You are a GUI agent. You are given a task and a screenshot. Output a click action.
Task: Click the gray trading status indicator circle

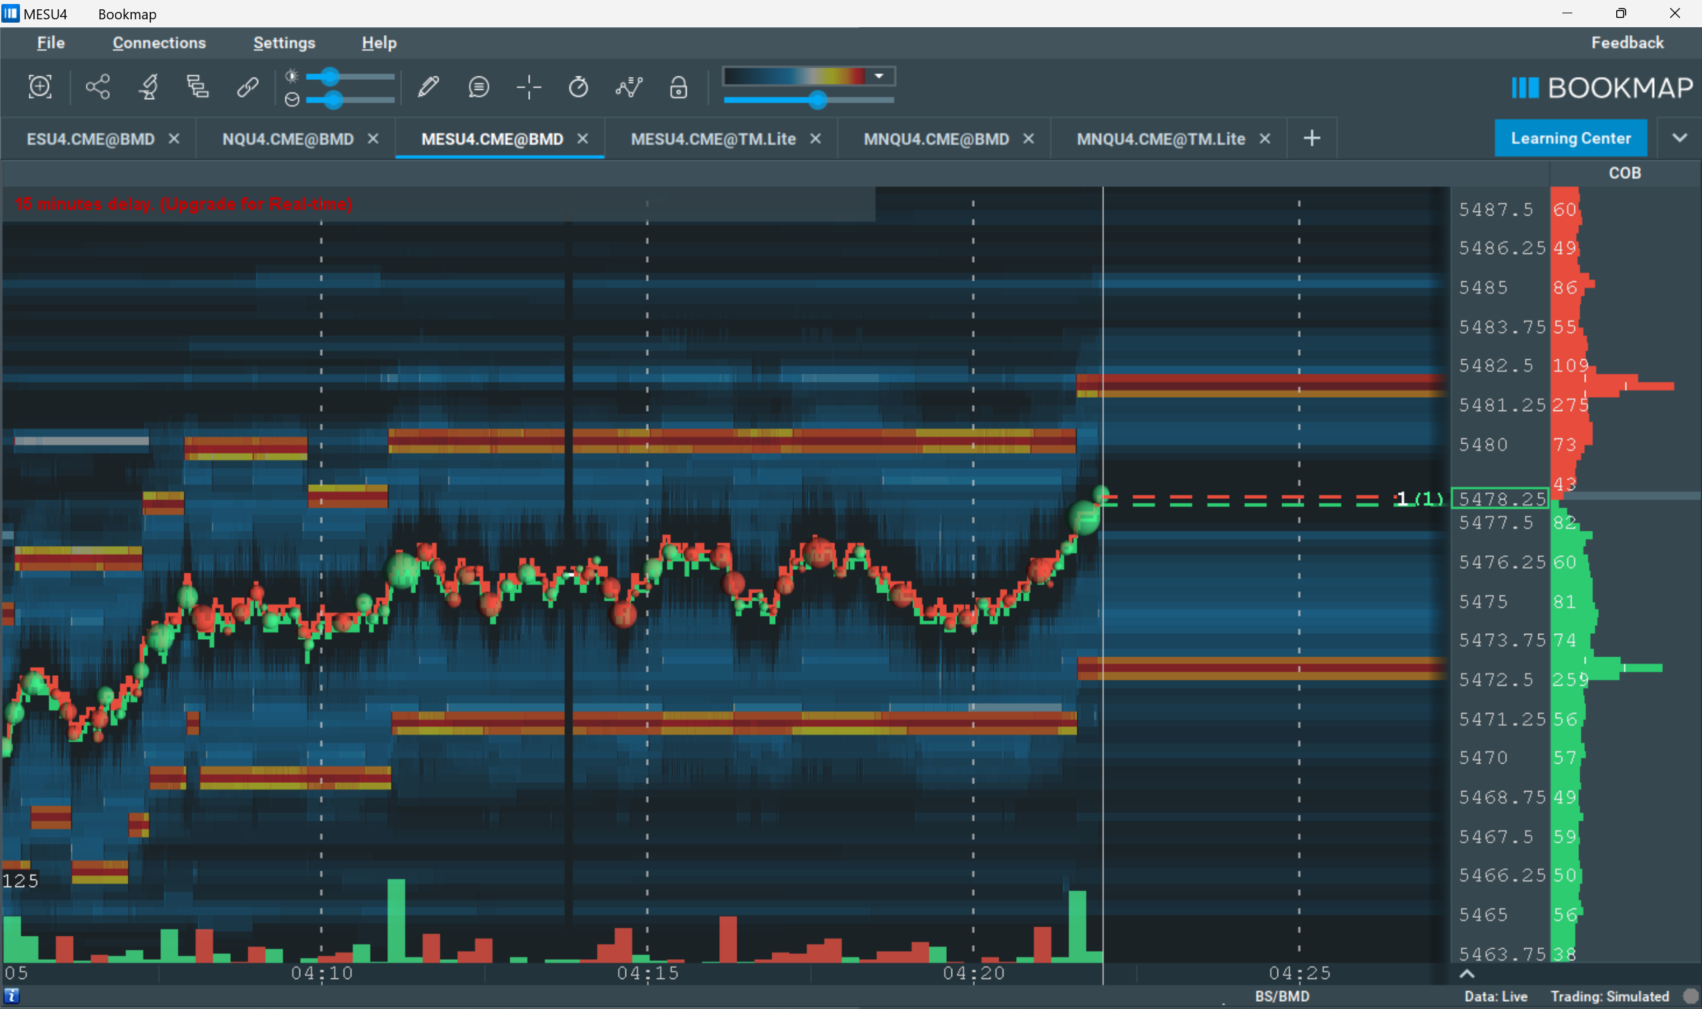tap(1689, 996)
